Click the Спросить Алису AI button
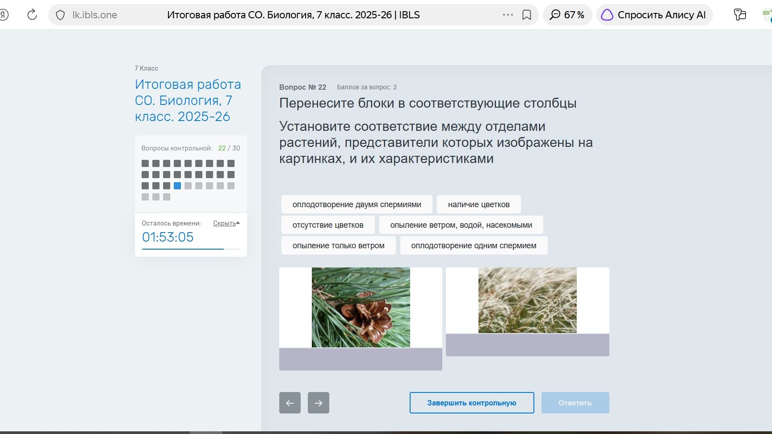This screenshot has width=772, height=434. [x=655, y=15]
